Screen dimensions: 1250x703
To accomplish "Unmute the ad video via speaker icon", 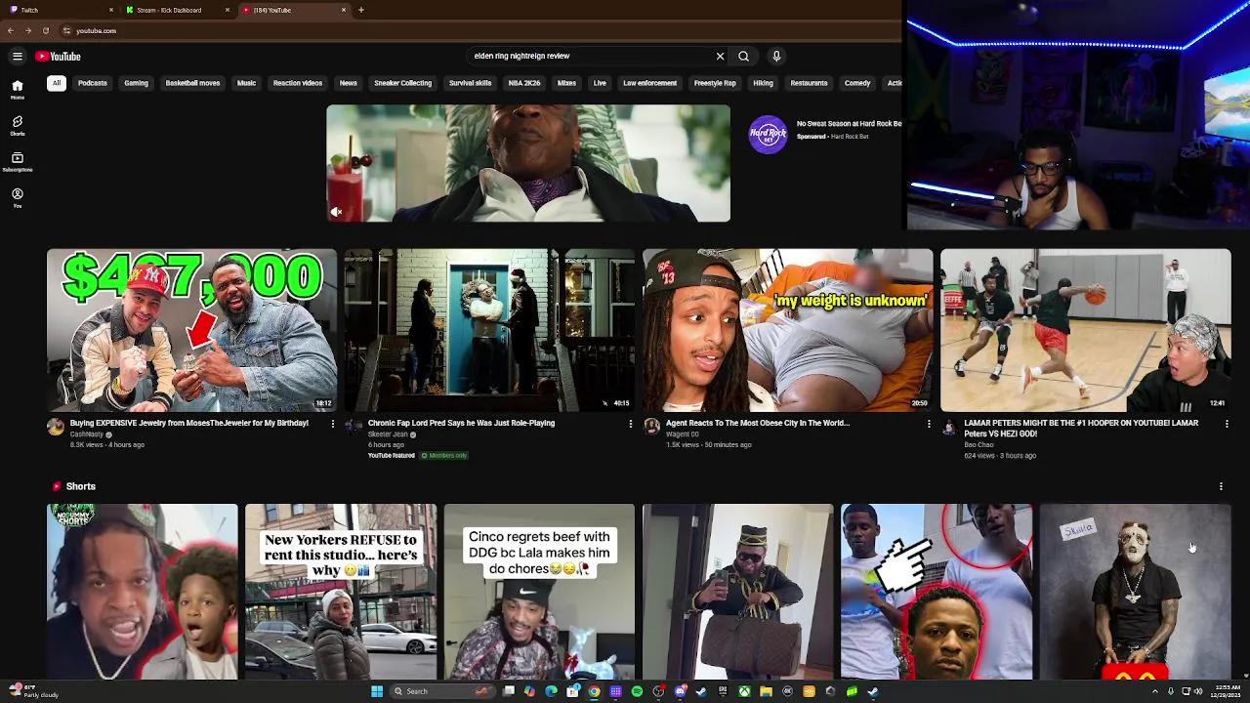I will (x=336, y=212).
